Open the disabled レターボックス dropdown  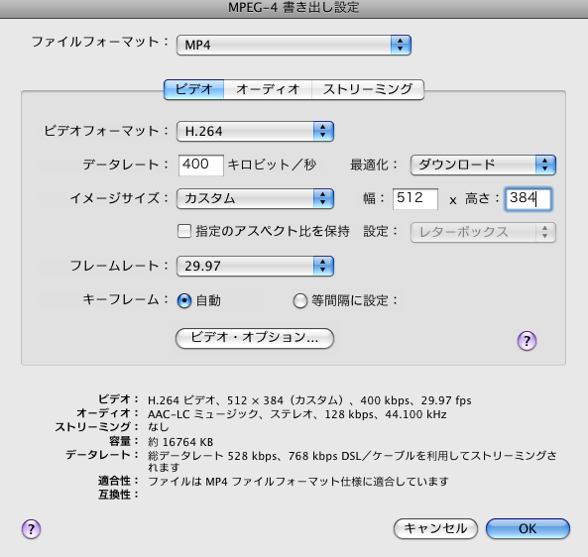point(483,232)
